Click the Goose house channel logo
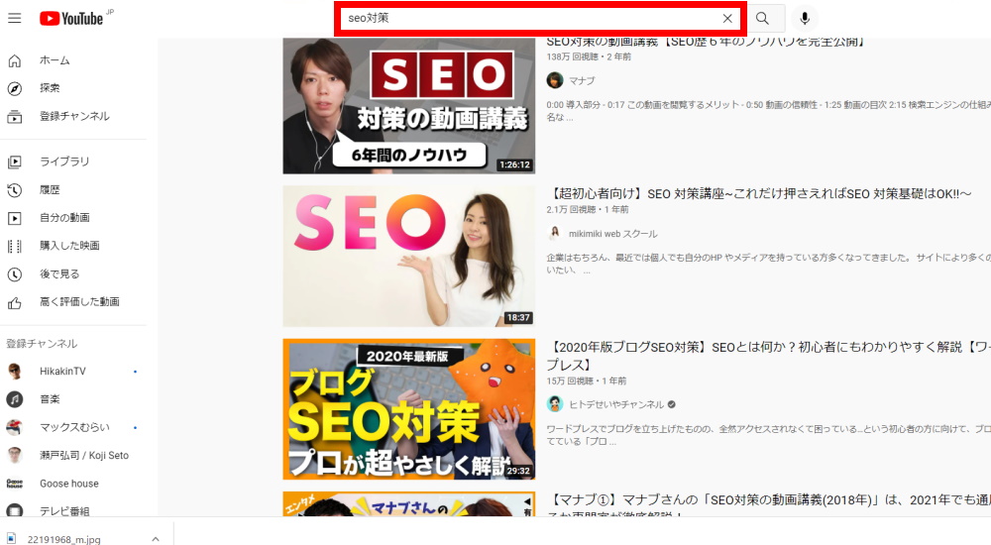Screen dimensions: 991x545 pos(15,484)
